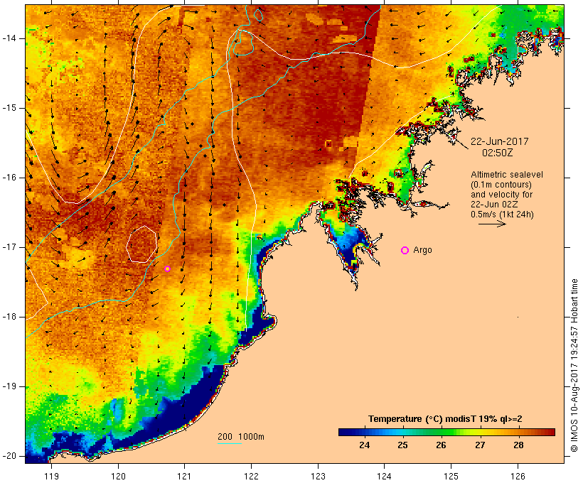The height and width of the screenshot is (483, 583).
Task: Click the dark blue cold water in the bay near 123.5E
Action: (x=350, y=253)
